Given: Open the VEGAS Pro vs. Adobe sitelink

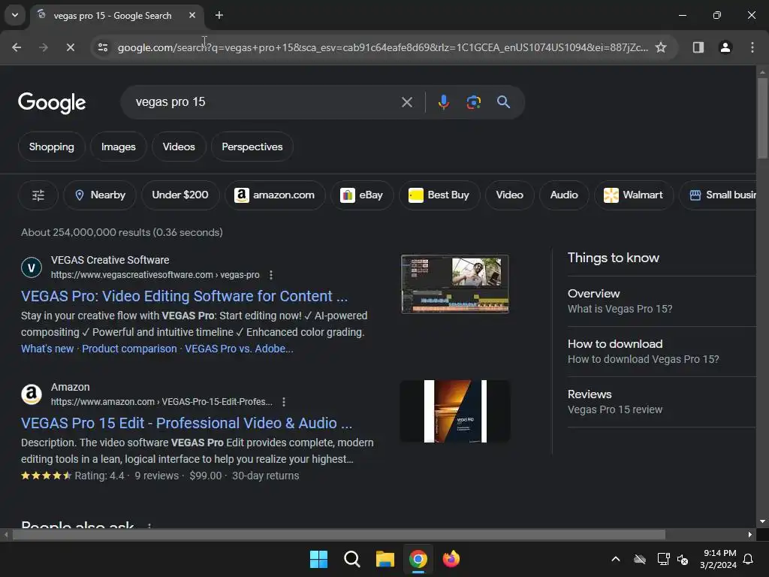Looking at the screenshot, I should tap(239, 349).
